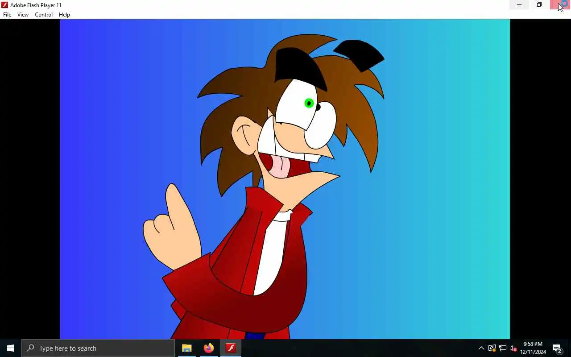Open the clock showing 9:58 PM
The width and height of the screenshot is (571, 357).
point(533,348)
